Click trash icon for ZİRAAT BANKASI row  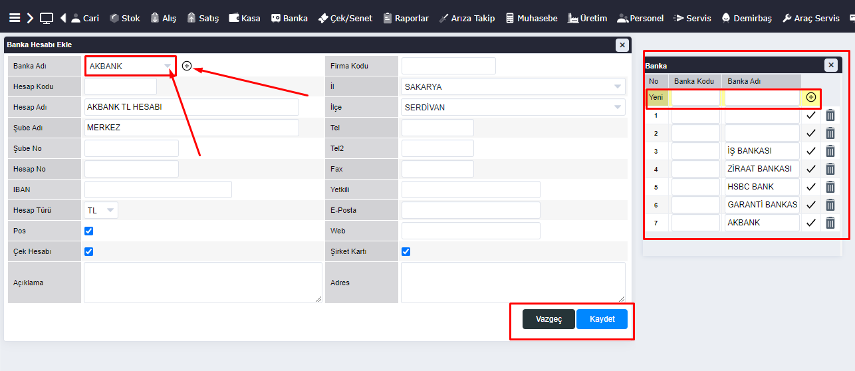coord(830,169)
